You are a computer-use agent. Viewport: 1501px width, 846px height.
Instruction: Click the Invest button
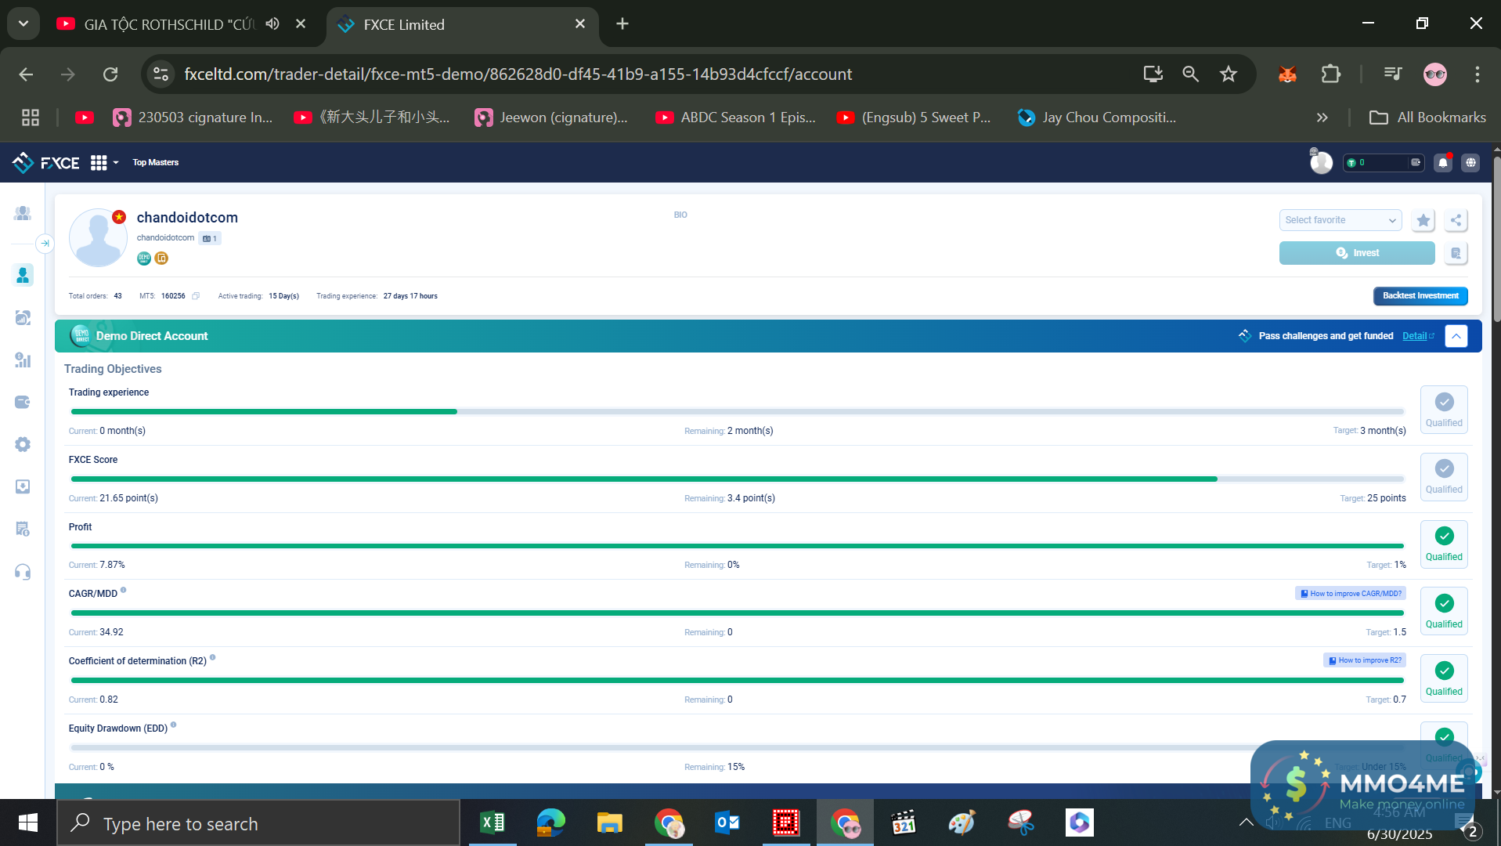coord(1357,253)
